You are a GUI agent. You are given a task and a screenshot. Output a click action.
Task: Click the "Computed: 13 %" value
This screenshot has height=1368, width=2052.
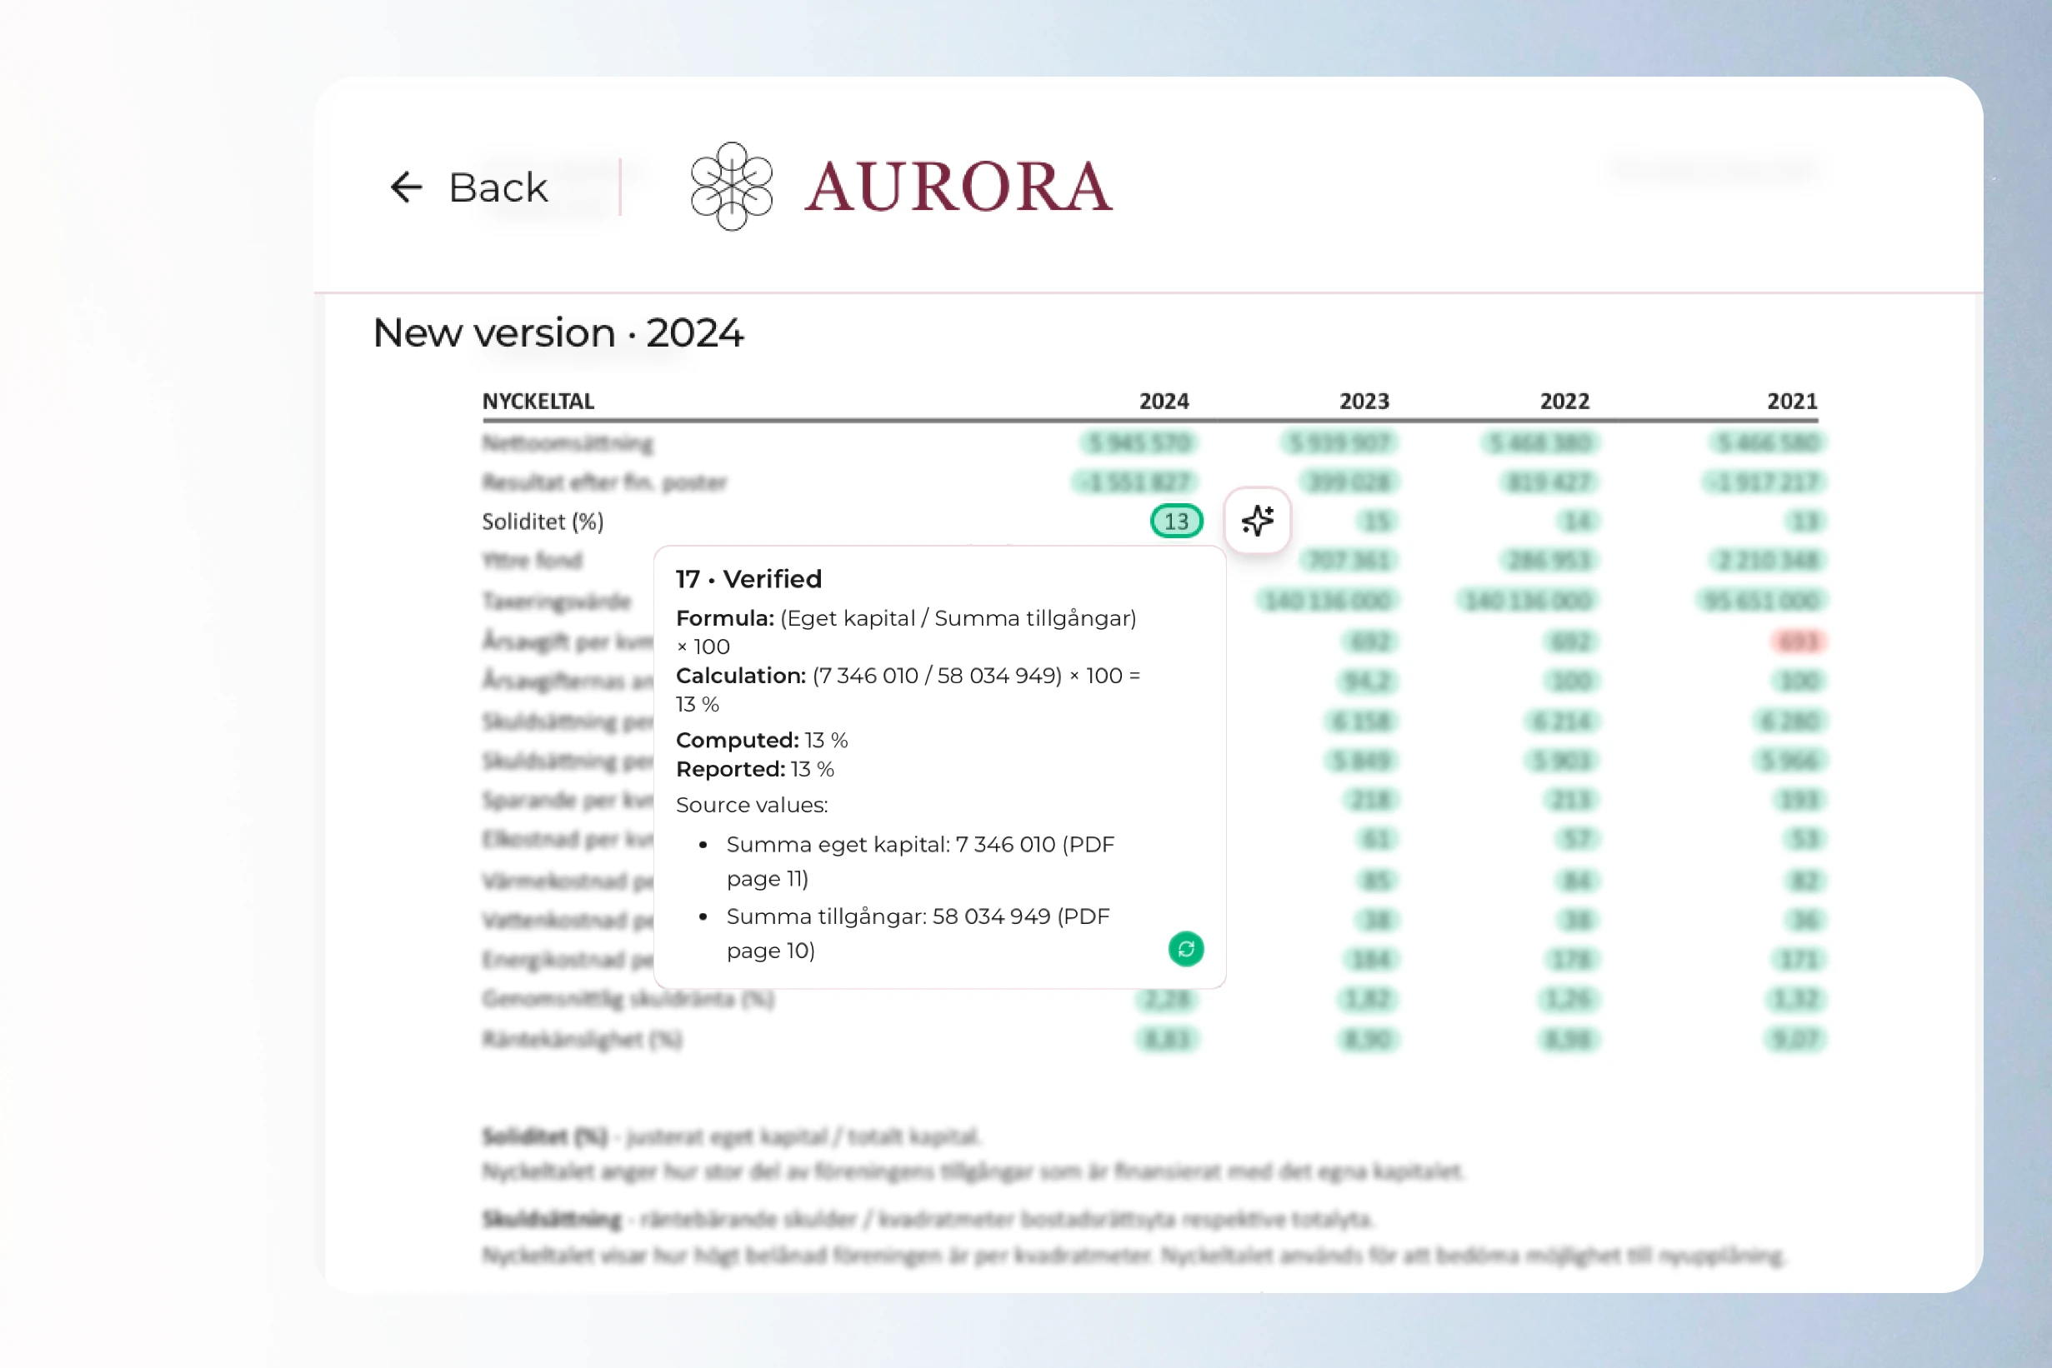click(x=762, y=741)
